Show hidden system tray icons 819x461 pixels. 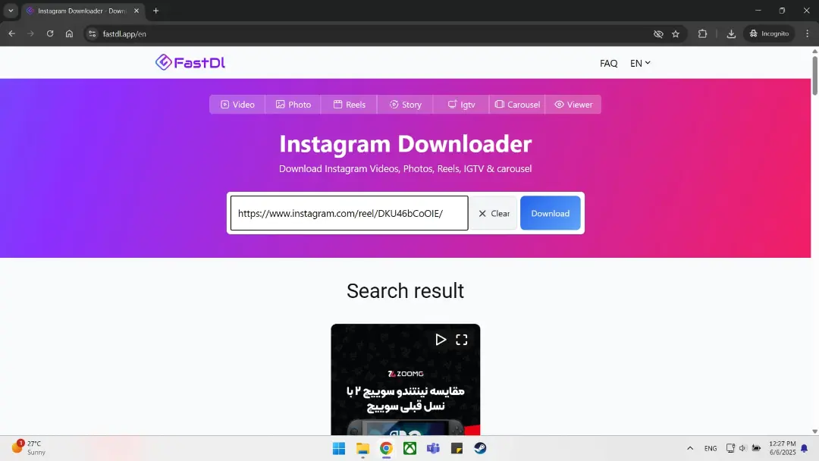[690, 448]
